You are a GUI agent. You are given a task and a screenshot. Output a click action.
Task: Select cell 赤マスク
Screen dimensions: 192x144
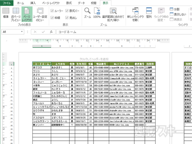coord(42,68)
